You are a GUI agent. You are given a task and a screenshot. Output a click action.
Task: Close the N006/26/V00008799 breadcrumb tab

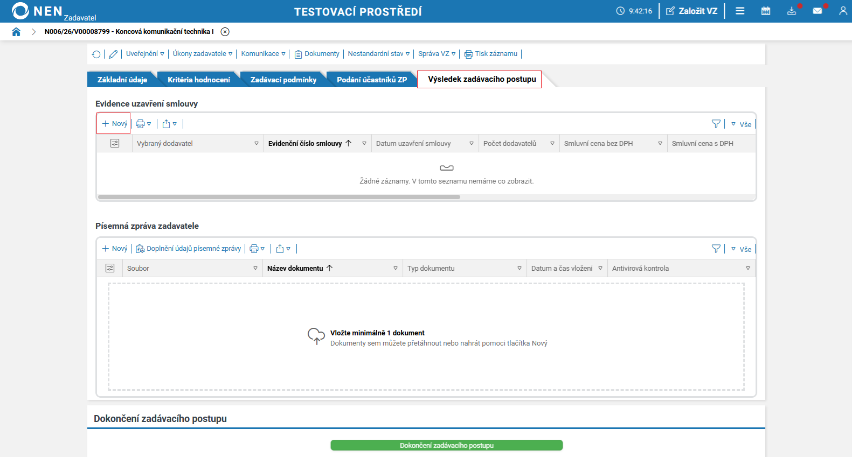click(x=225, y=32)
